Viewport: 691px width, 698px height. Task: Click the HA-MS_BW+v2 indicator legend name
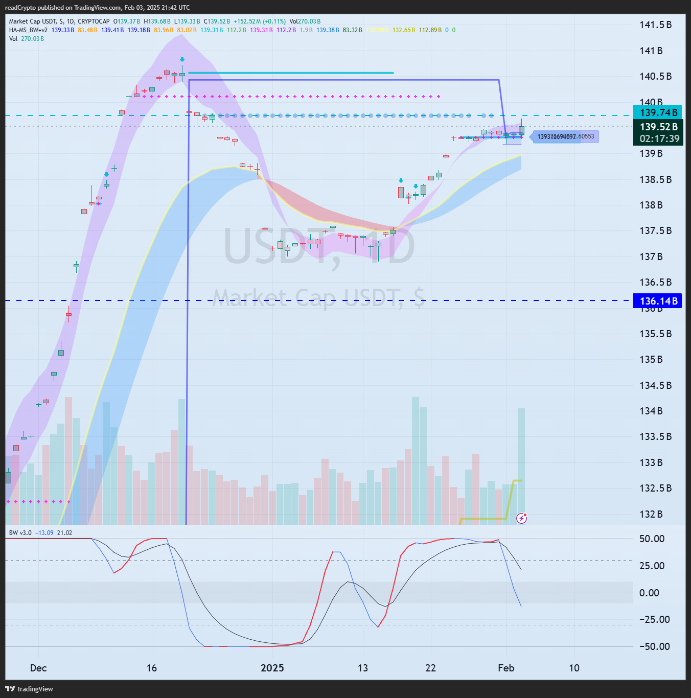coord(28,30)
